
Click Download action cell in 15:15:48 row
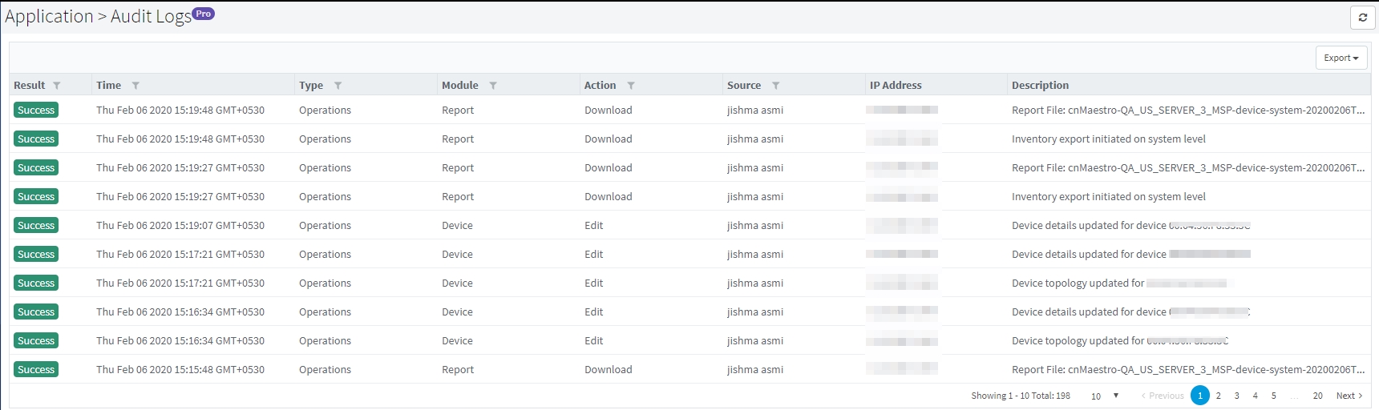(609, 370)
